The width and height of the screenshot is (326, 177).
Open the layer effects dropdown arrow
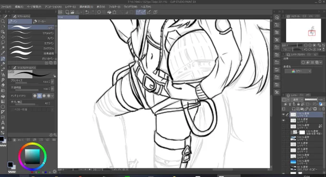click(321, 62)
